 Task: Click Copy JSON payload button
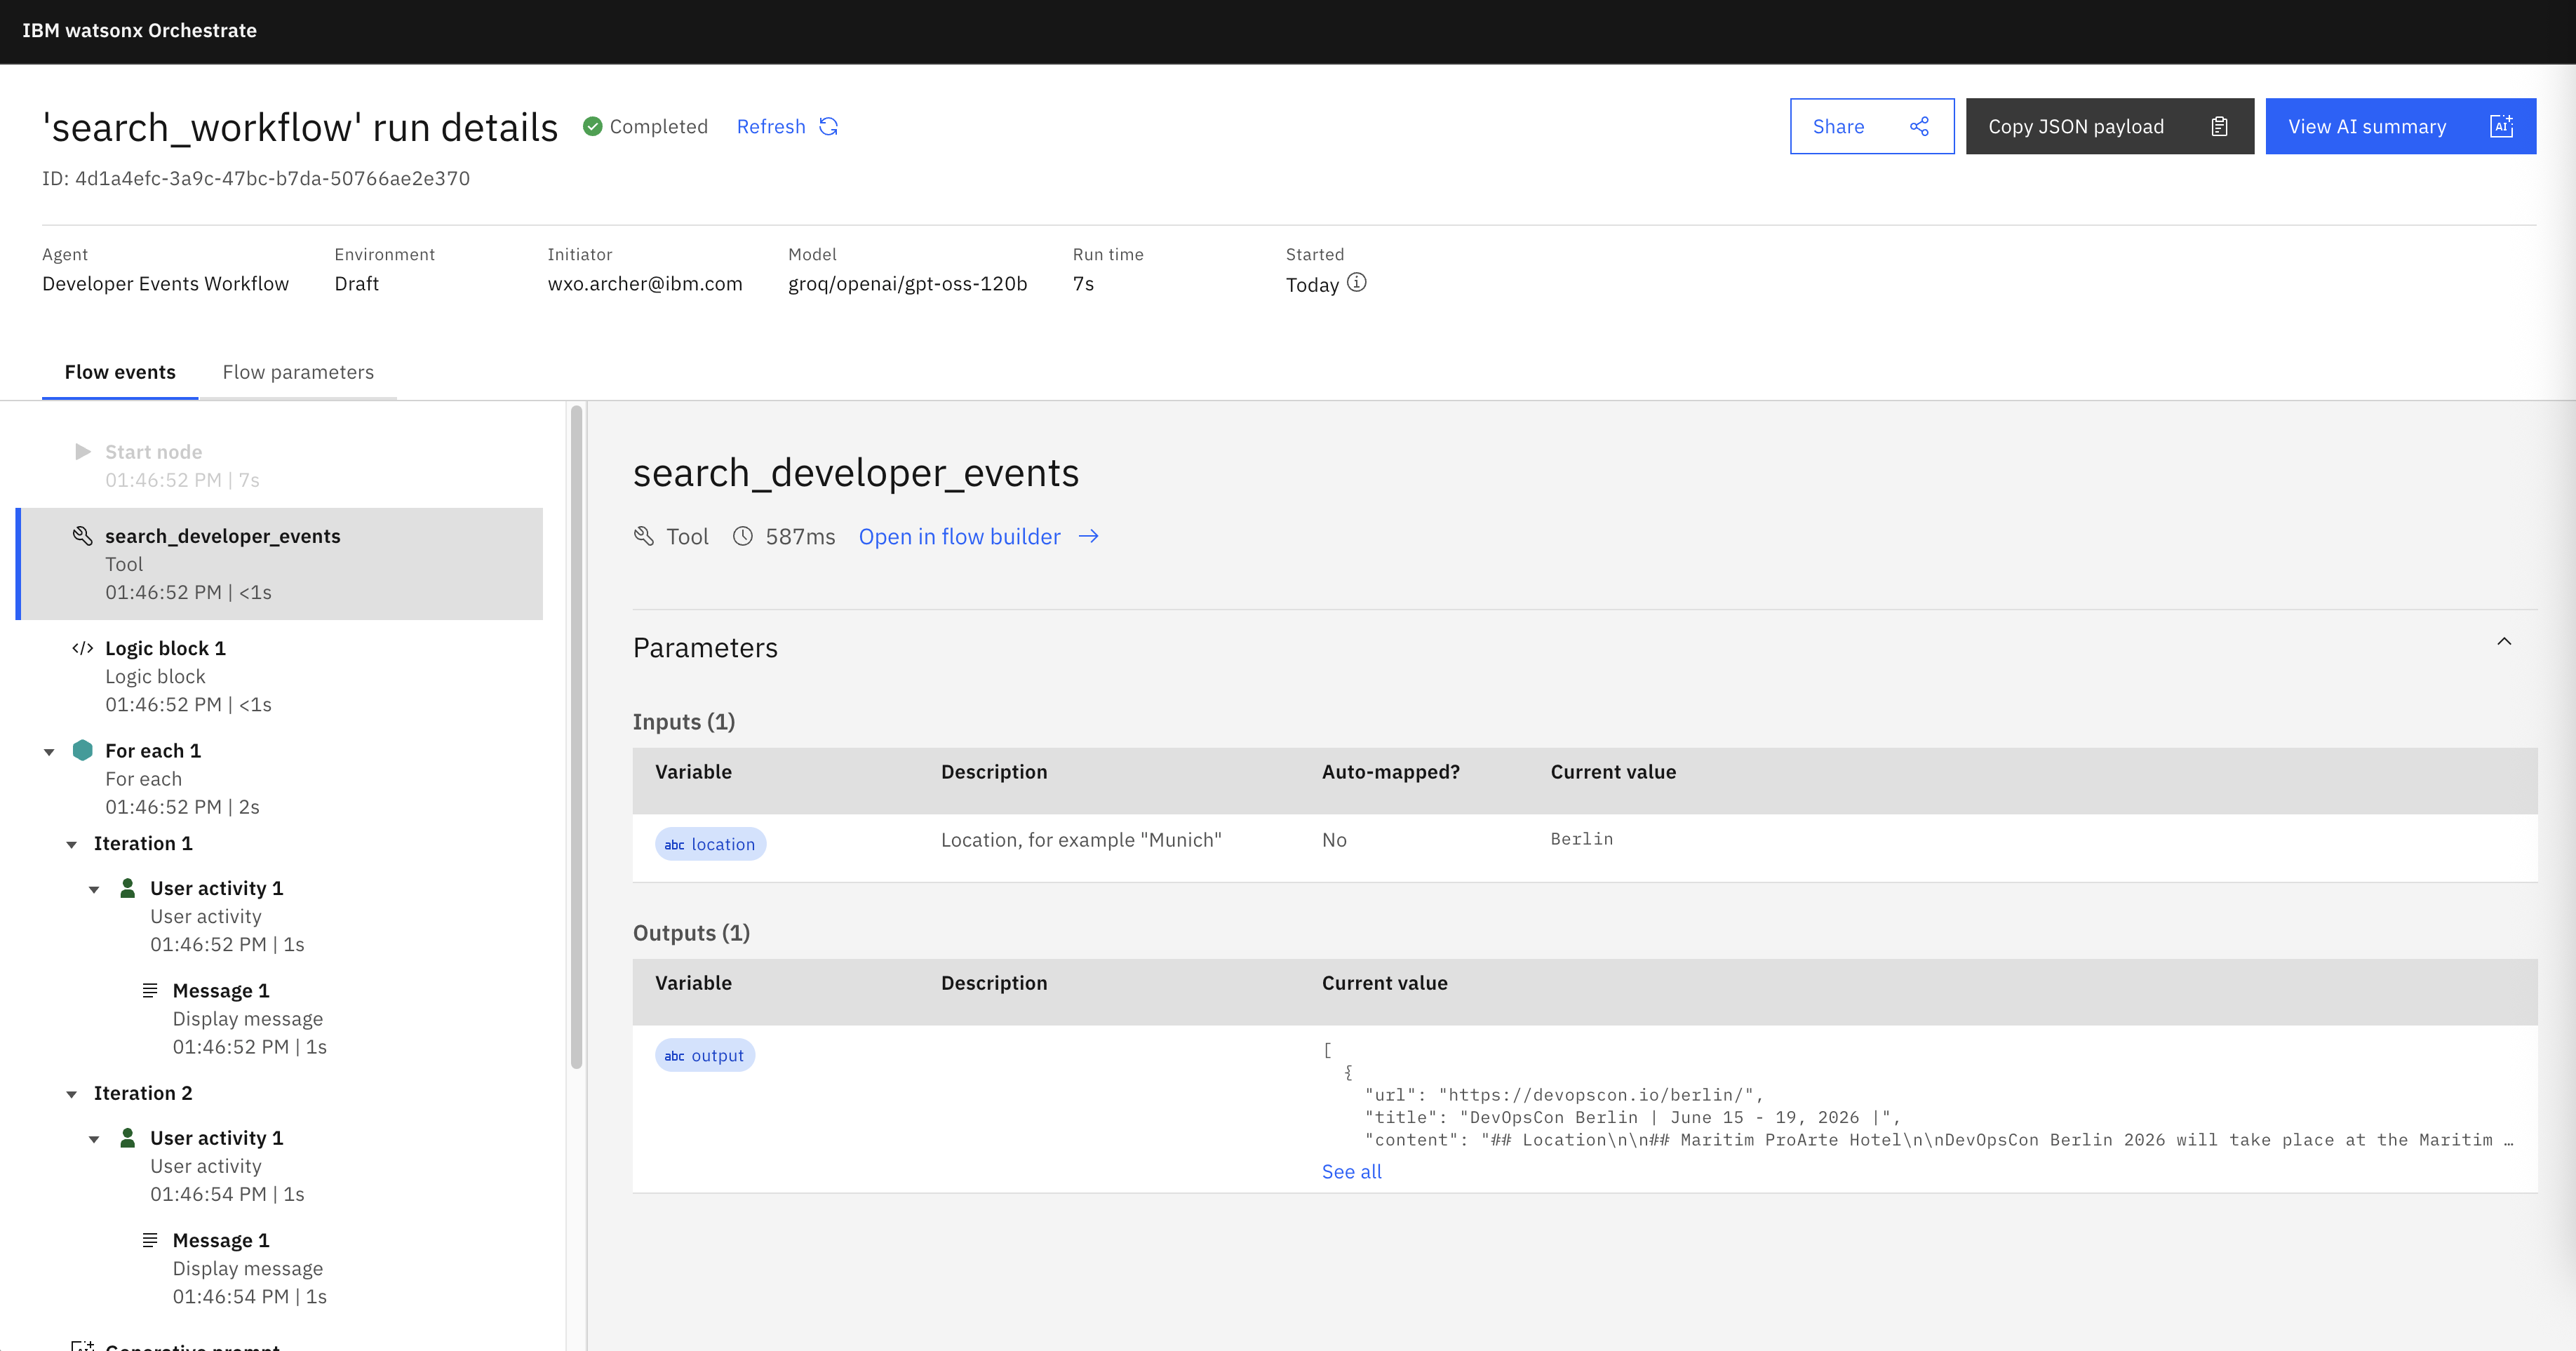coord(2110,126)
